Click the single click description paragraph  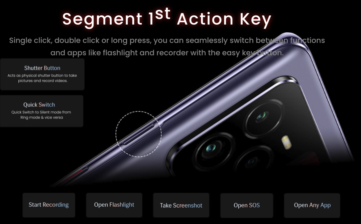tap(167, 46)
